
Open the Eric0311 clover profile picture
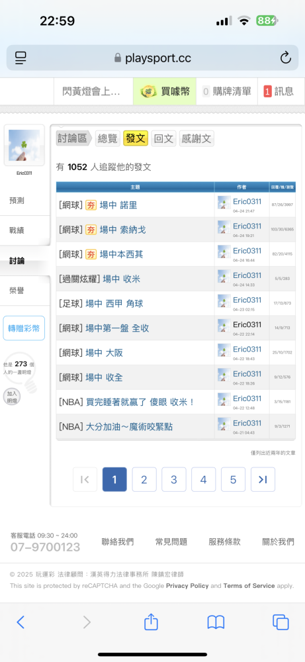coord(24,145)
